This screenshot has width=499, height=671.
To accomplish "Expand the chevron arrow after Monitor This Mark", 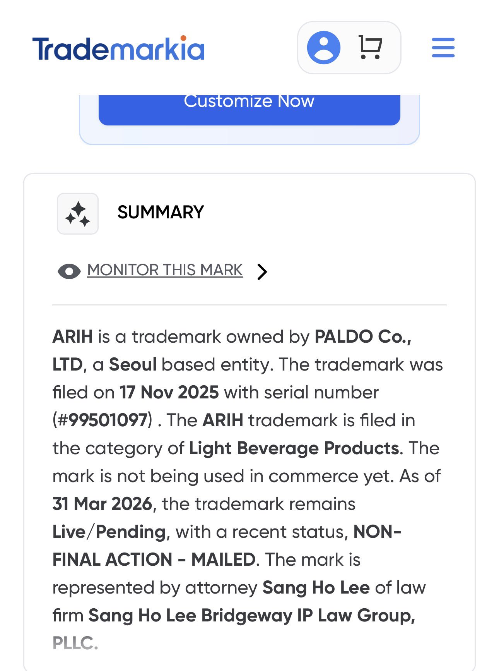I will (x=262, y=271).
